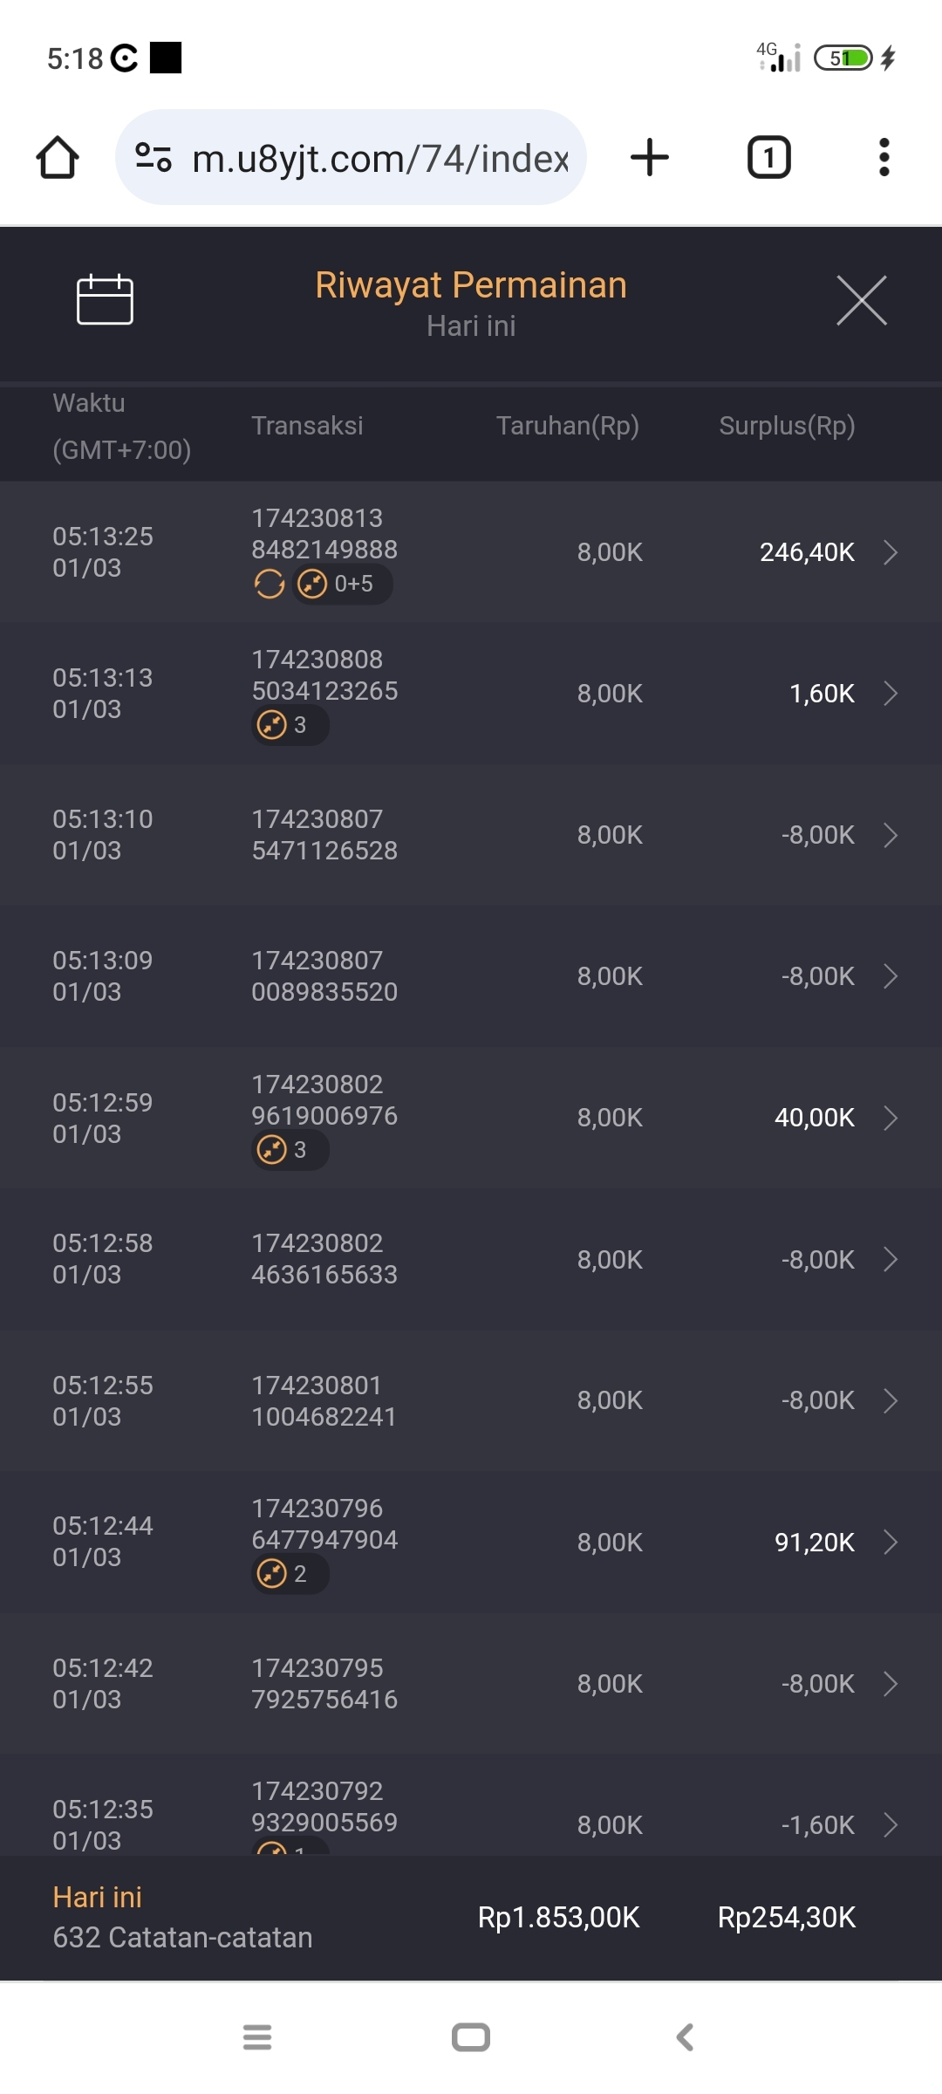Image resolution: width=942 pixels, height=2094 pixels.
Task: Expand the 1,60K surplus transaction row
Action: (x=890, y=694)
